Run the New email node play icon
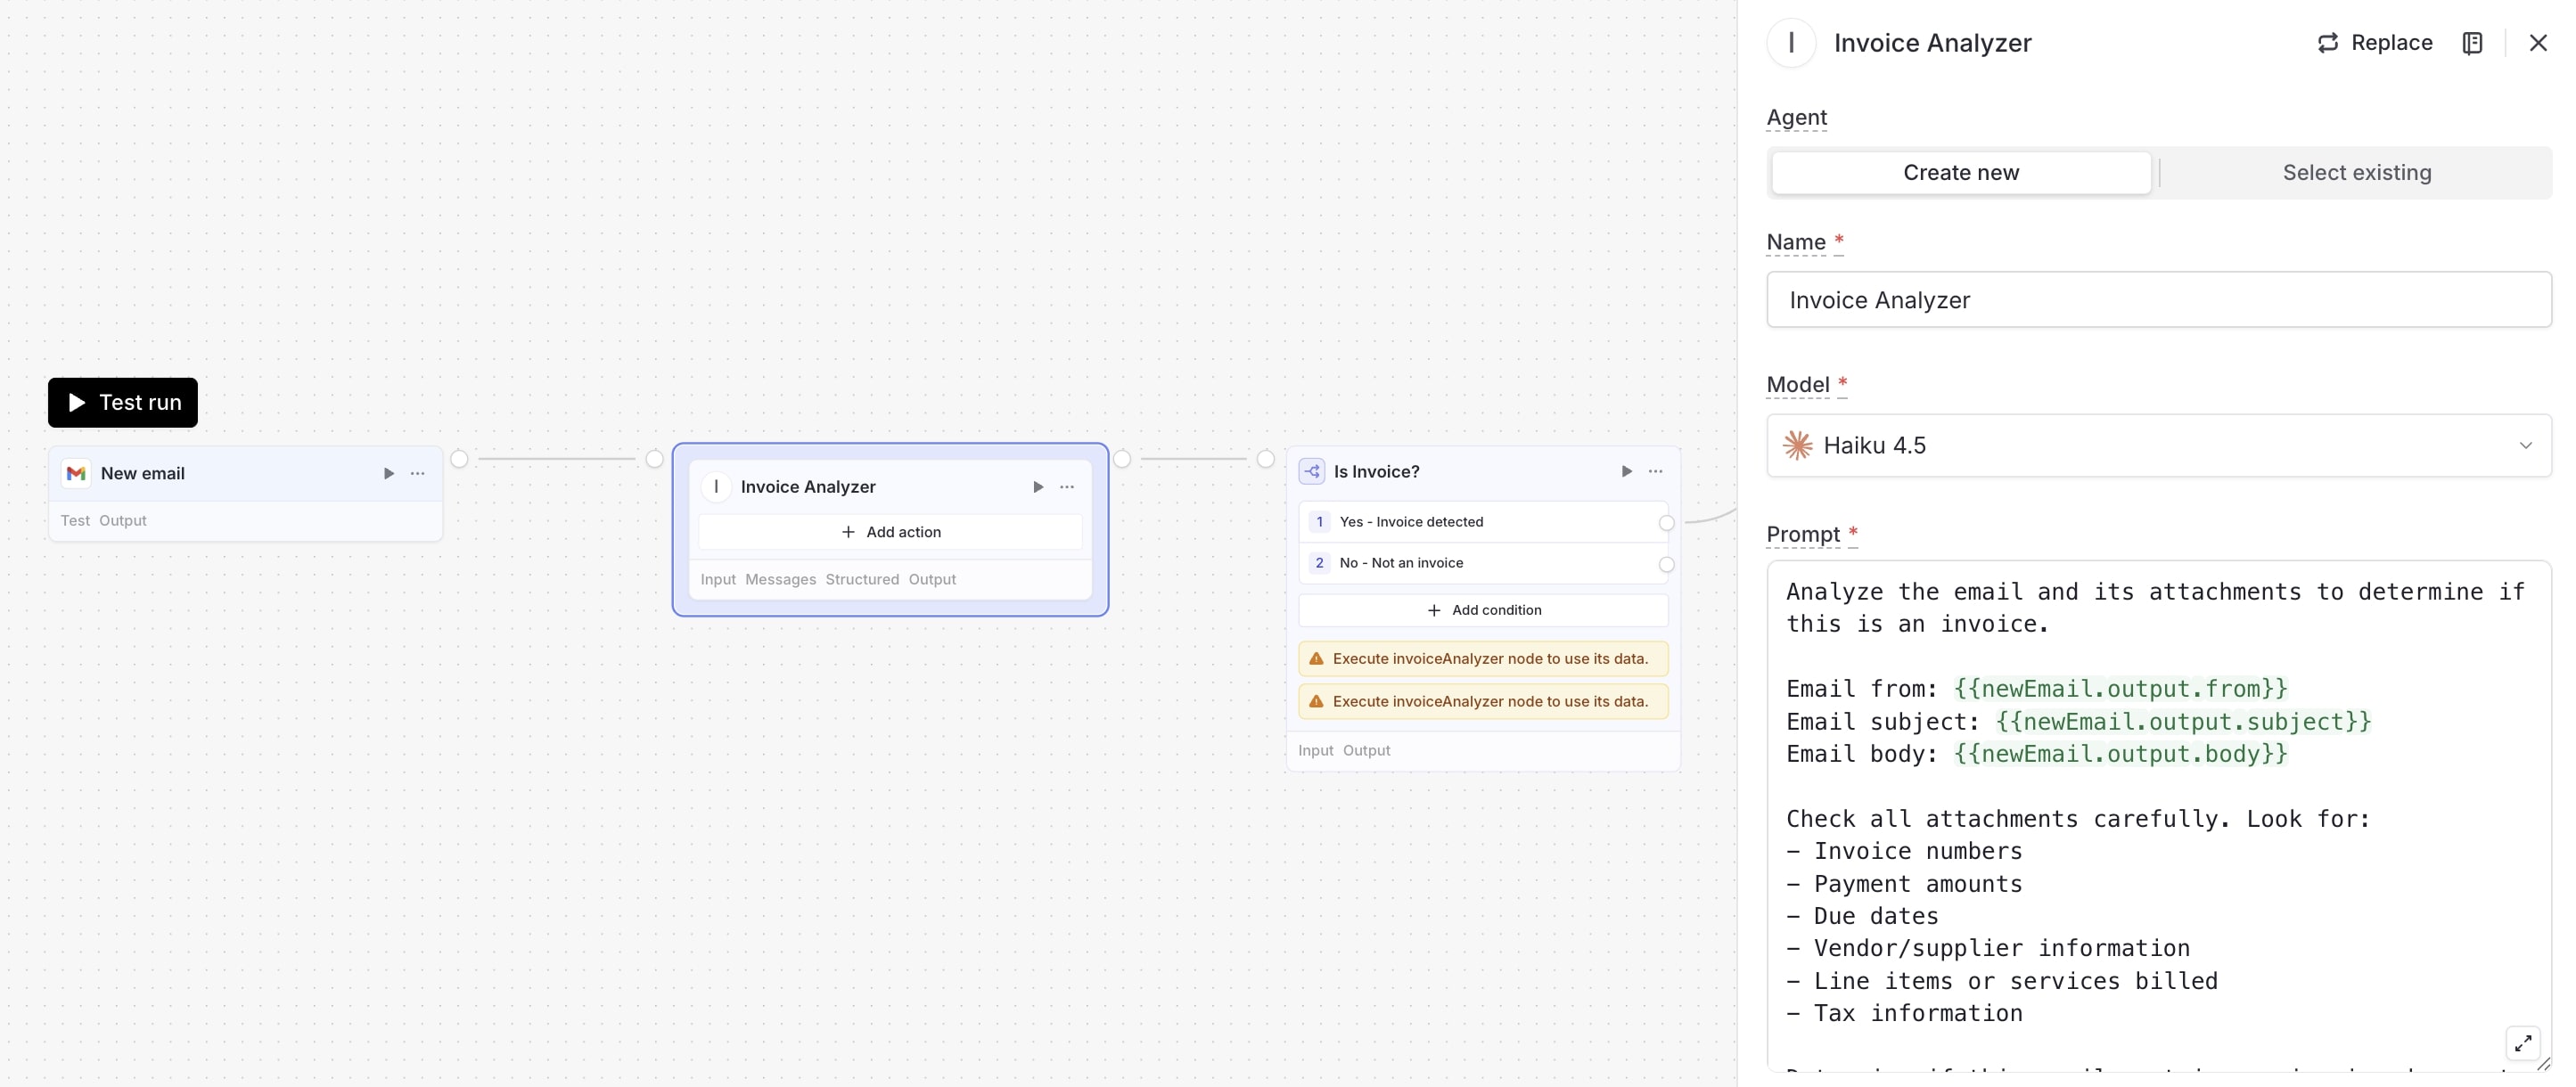Screen dimensions: 2576x1087 (389, 473)
